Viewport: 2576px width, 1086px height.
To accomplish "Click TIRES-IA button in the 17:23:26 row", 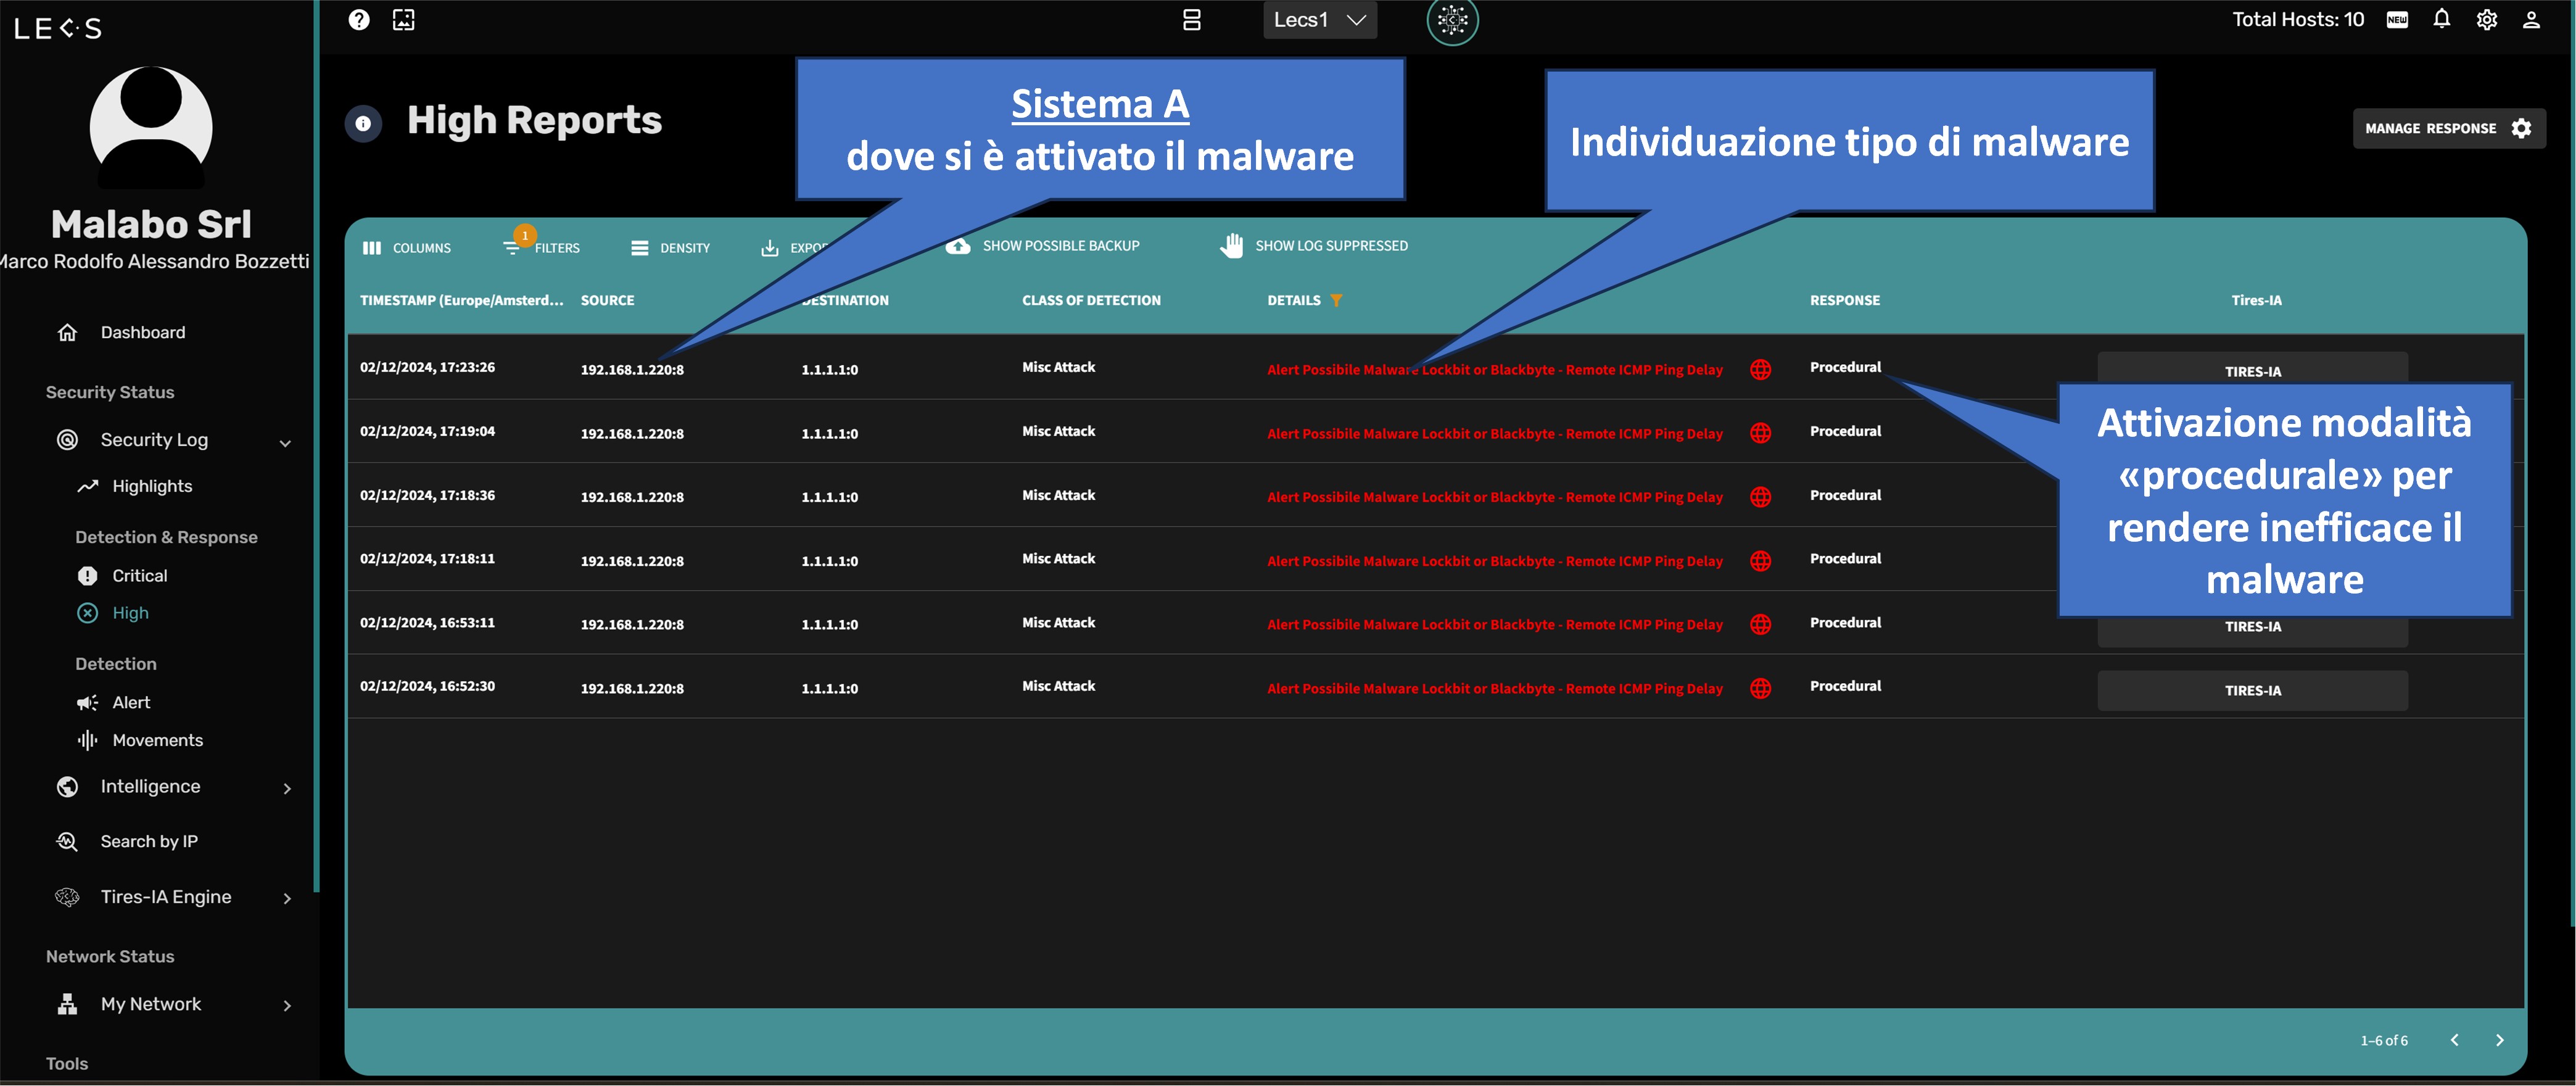I will pyautogui.click(x=2252, y=368).
